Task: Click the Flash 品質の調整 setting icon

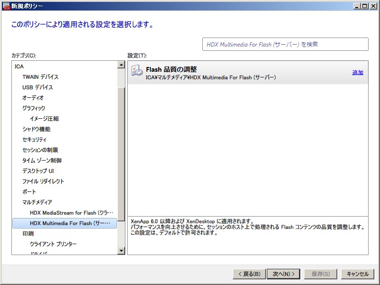Action: point(137,71)
